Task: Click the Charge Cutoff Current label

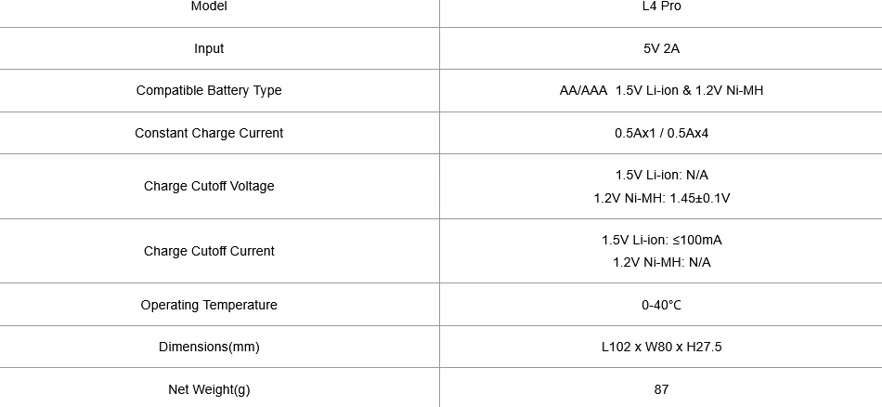Action: coord(209,251)
